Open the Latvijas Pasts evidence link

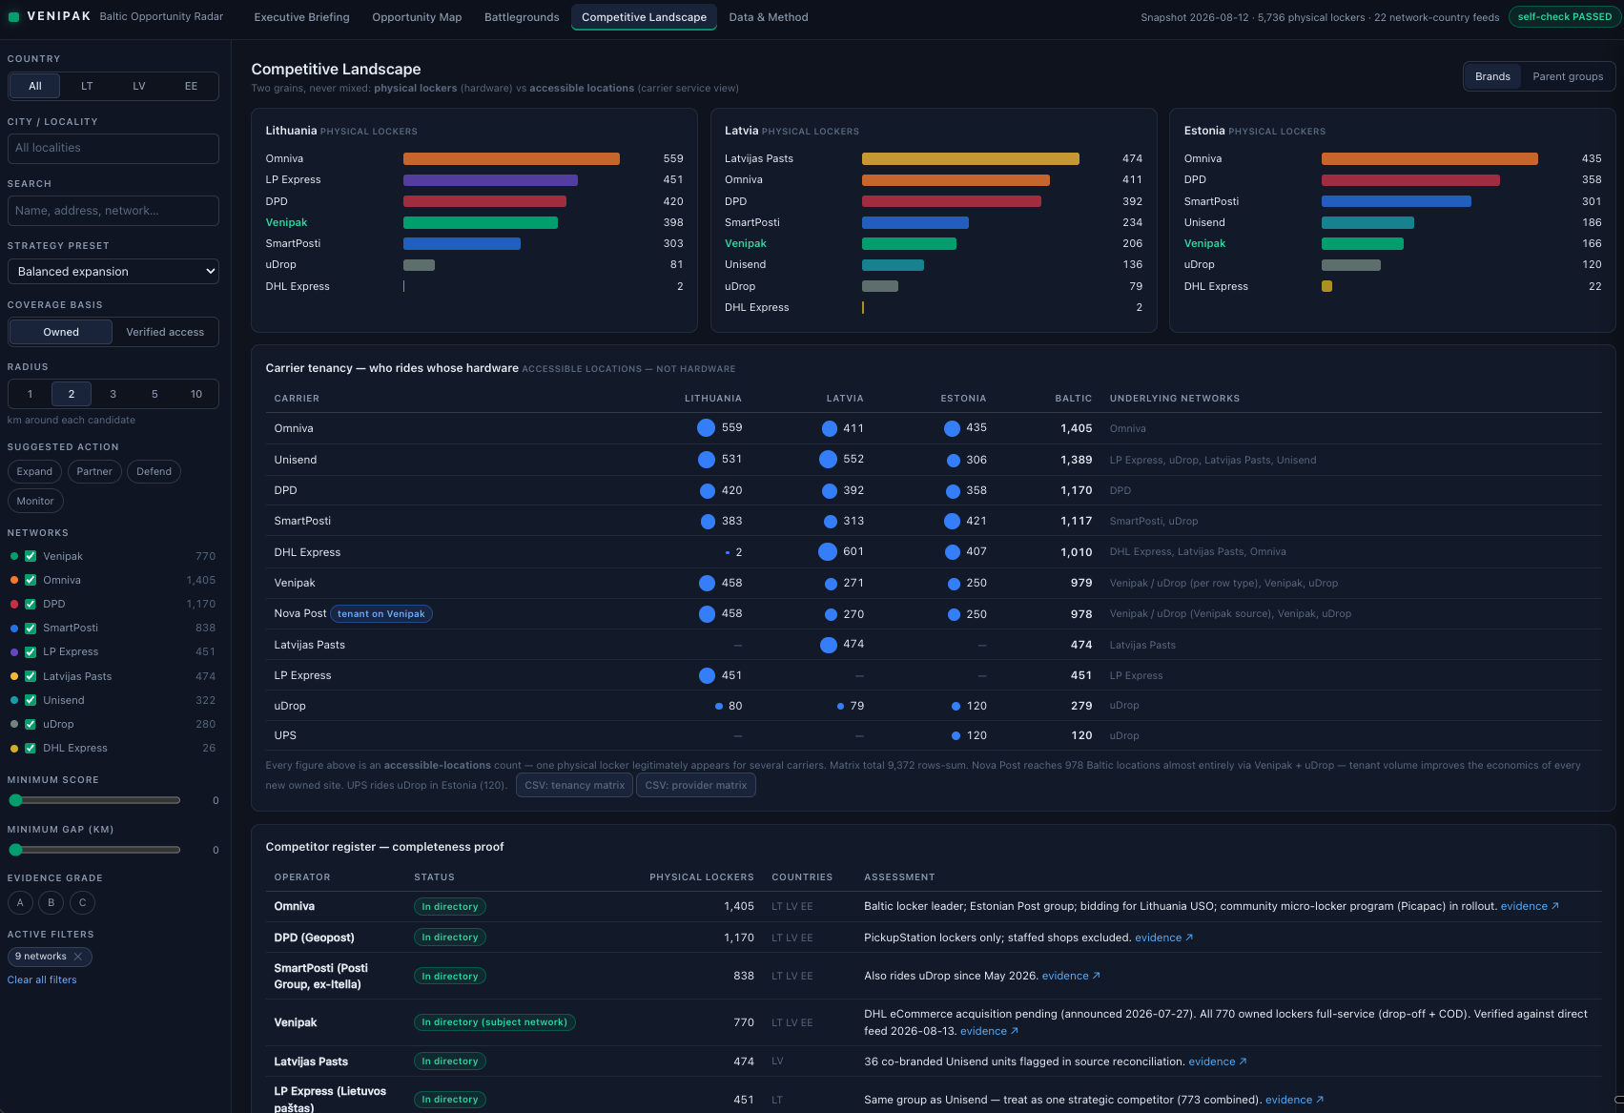[x=1218, y=1061]
